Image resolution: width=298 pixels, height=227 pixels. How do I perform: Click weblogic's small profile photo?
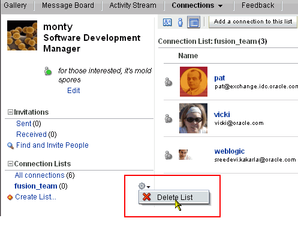point(185,154)
